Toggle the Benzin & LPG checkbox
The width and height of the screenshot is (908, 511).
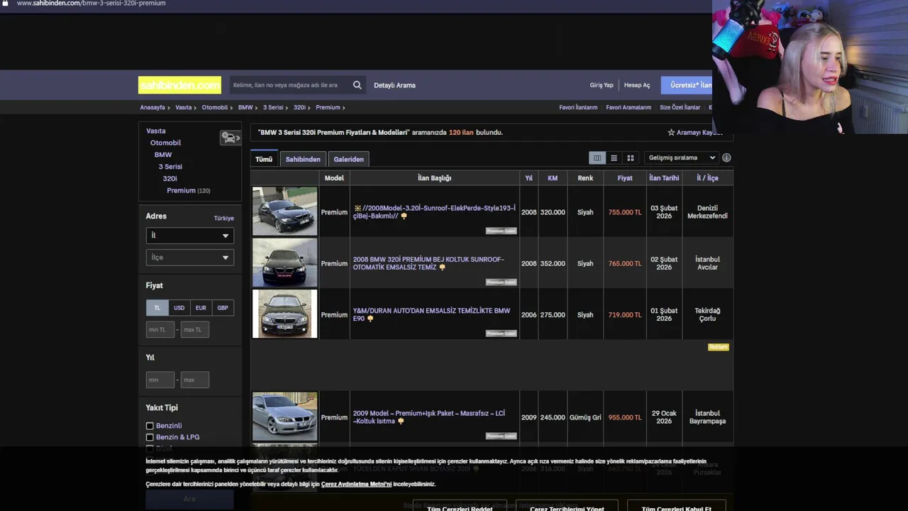pos(150,437)
